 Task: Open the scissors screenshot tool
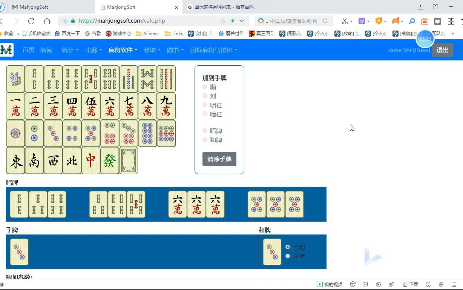click(345, 21)
